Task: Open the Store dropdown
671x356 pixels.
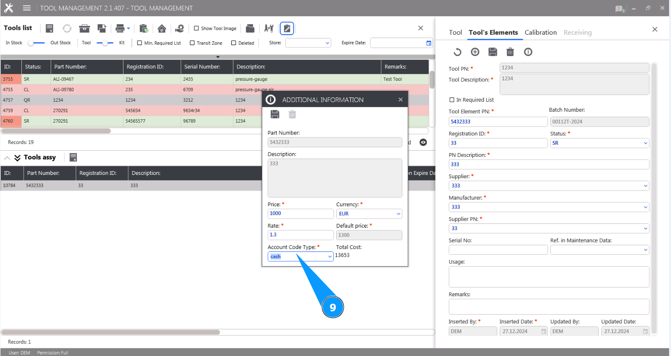Action: point(308,43)
